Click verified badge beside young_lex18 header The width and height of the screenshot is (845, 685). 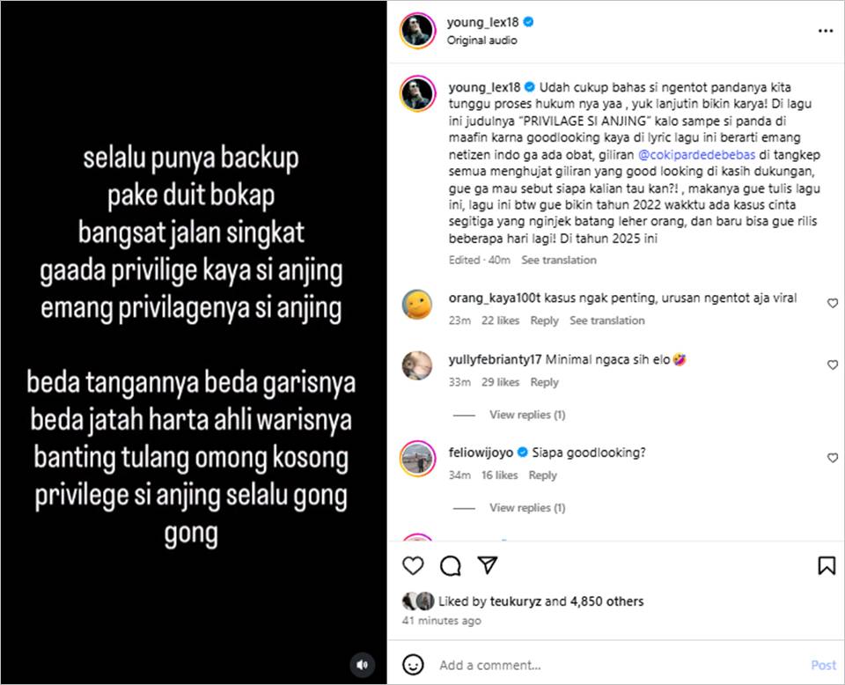(x=529, y=22)
